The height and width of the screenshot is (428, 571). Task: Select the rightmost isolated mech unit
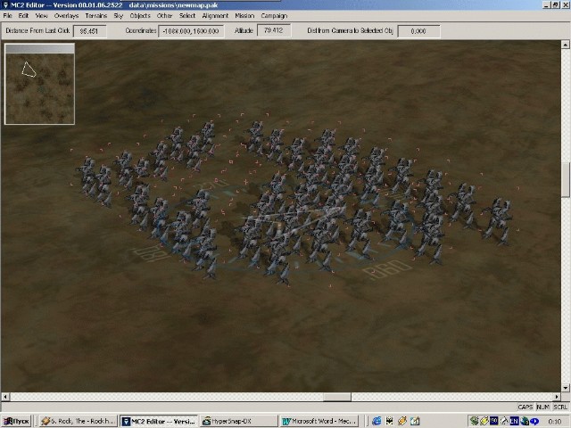click(x=497, y=221)
